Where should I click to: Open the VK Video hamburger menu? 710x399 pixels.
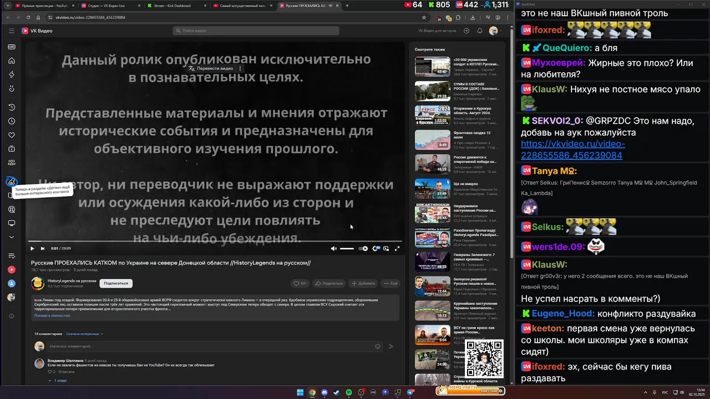(12, 31)
